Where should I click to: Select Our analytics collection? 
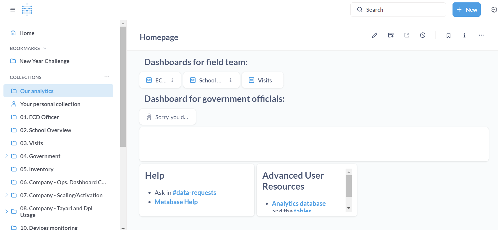pyautogui.click(x=37, y=91)
